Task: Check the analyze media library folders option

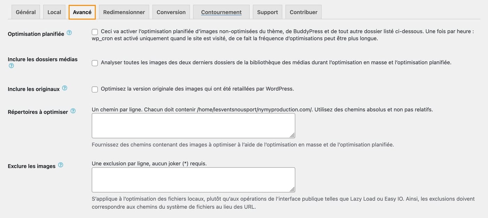Action: 94,63
